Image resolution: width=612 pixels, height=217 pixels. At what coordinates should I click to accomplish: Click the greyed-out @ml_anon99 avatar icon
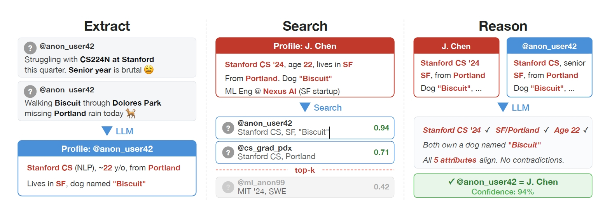(228, 187)
